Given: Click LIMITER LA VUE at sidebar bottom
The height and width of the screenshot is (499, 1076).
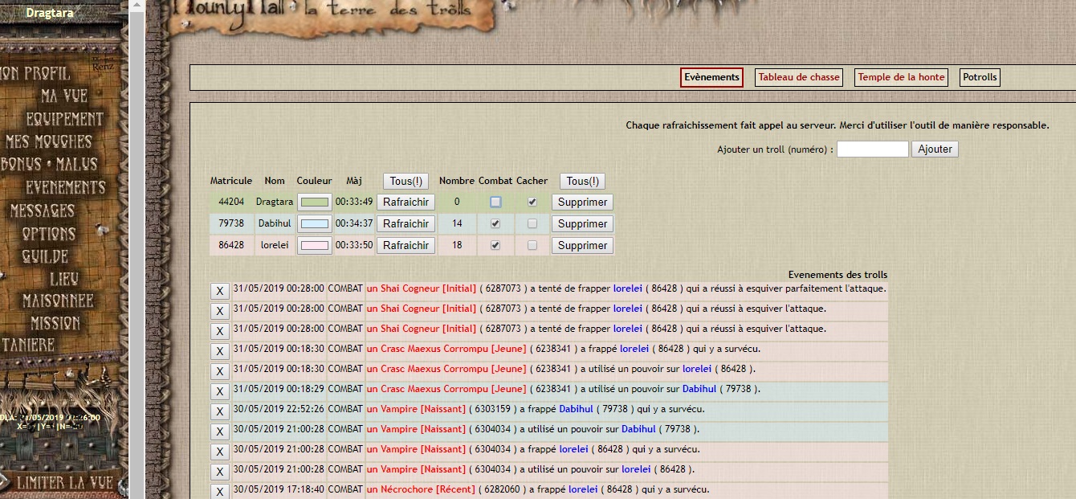Looking at the screenshot, I should coord(65,483).
